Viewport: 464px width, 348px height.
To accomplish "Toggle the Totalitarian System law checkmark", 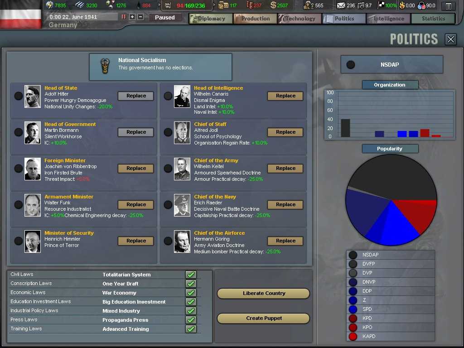I will point(190,274).
